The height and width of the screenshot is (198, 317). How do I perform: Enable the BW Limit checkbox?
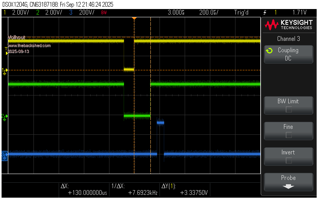[x=288, y=109]
